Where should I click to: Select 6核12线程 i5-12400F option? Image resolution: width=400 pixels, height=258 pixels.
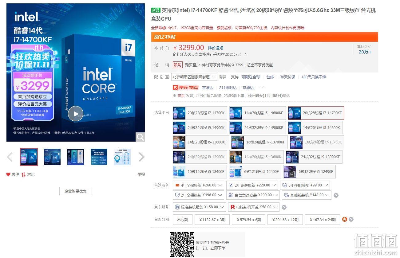point(255,172)
